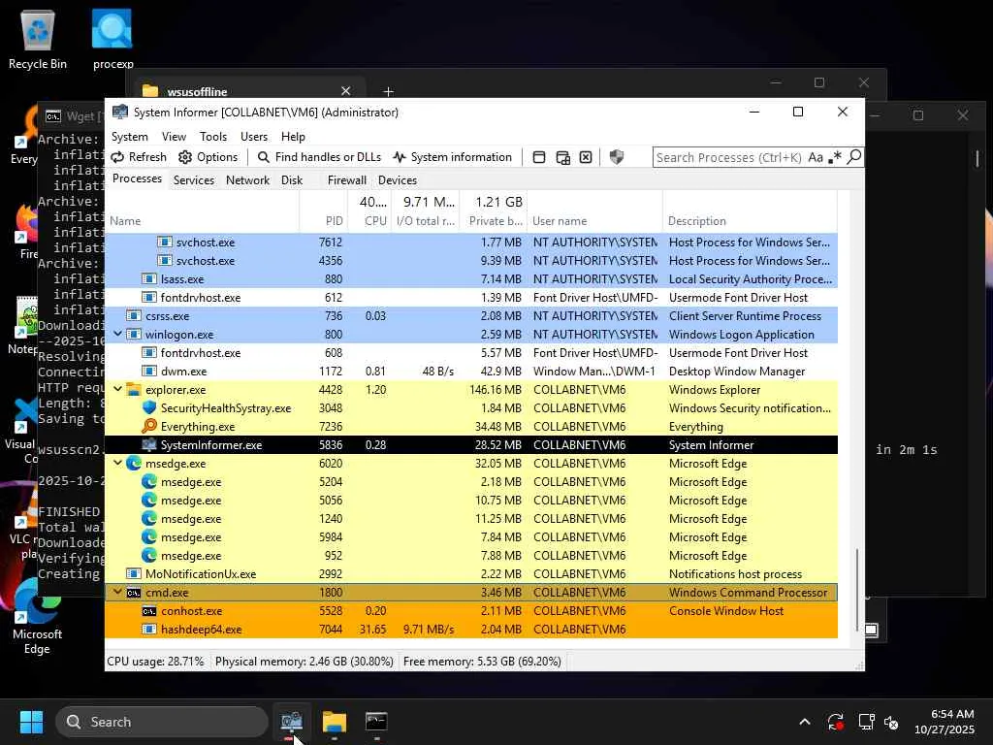Image resolution: width=993 pixels, height=745 pixels.
Task: Open the Microsoft Edge desktop shortcut
Action: point(37,618)
